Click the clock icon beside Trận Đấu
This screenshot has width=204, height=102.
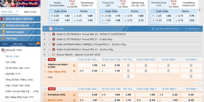pyautogui.click(x=50, y=29)
